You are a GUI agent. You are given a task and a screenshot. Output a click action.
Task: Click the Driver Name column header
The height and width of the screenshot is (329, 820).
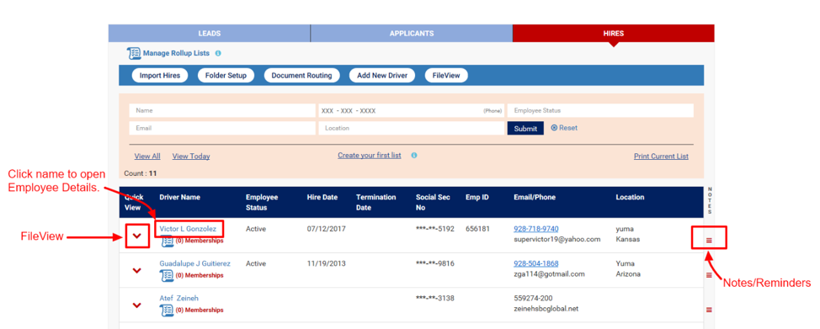click(180, 197)
